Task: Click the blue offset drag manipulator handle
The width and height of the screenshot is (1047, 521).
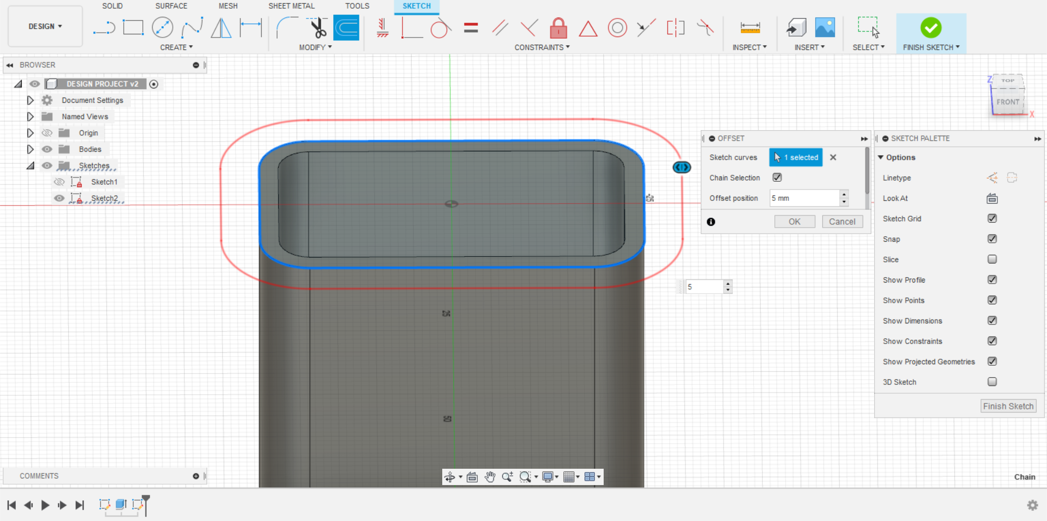Action: 682,167
